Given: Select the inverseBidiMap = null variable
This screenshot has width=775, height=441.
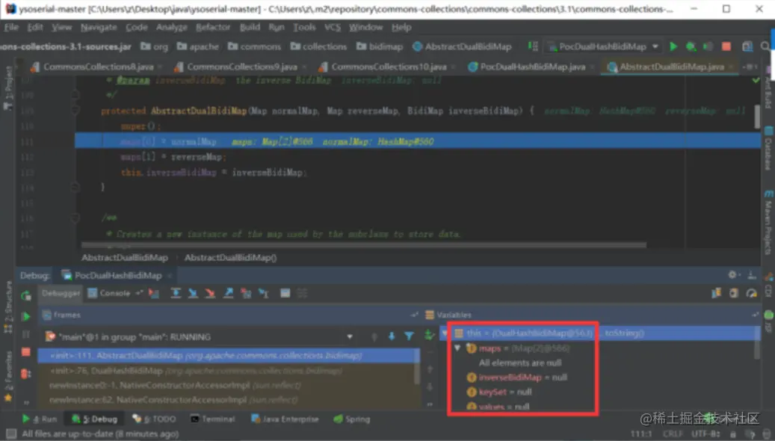Looking at the screenshot, I should 517,377.
